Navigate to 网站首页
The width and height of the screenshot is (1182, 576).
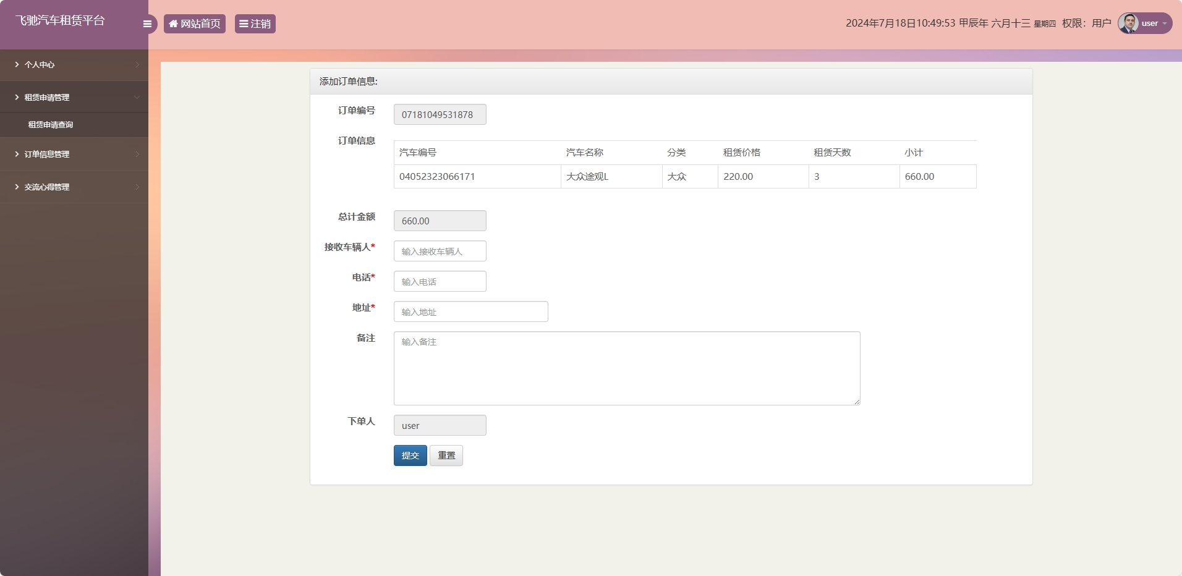[x=195, y=23]
